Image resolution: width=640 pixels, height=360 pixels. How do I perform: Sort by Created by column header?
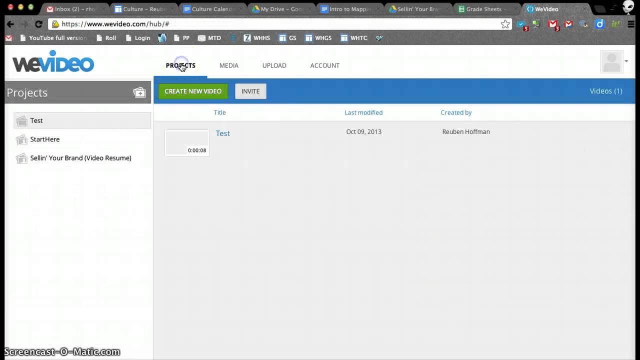click(x=456, y=112)
